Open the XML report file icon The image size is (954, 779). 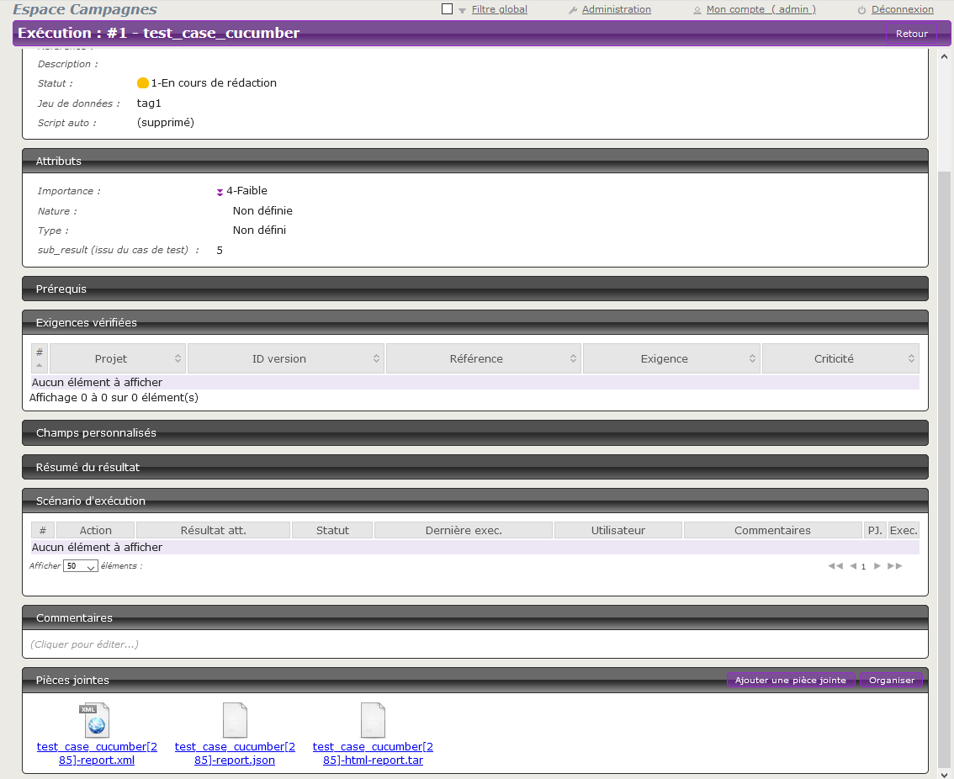tap(95, 721)
